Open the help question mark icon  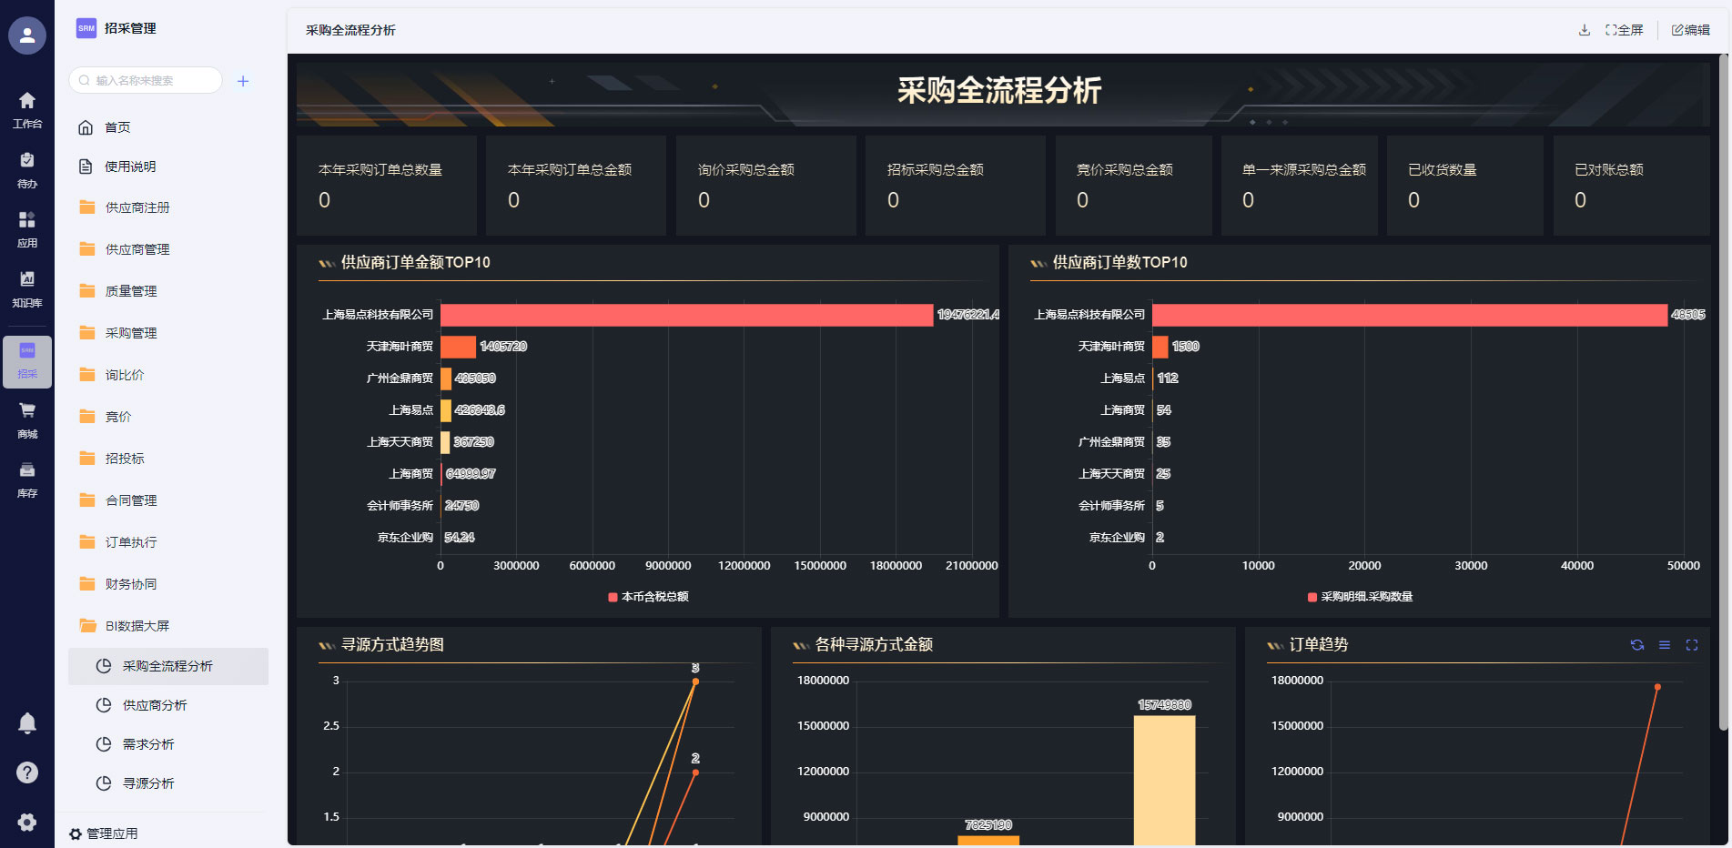click(x=27, y=772)
